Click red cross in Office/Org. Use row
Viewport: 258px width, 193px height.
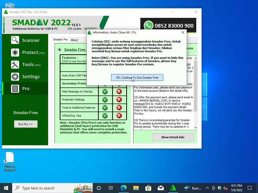(119, 116)
